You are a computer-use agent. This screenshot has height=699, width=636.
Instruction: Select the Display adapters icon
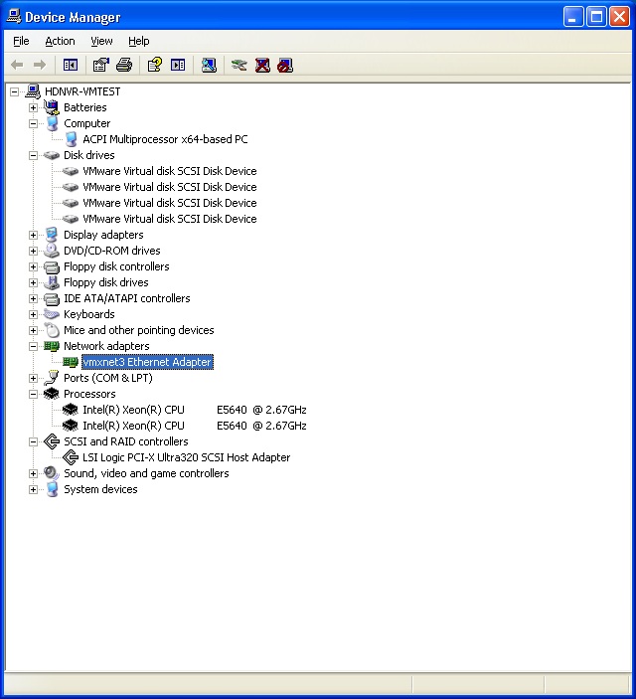pyautogui.click(x=52, y=235)
